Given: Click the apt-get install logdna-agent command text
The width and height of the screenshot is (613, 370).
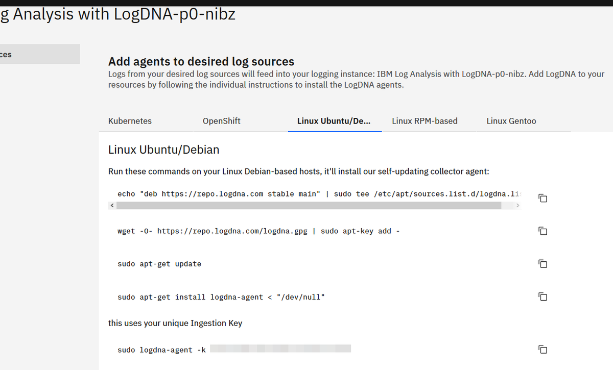Looking at the screenshot, I should pyautogui.click(x=221, y=297).
